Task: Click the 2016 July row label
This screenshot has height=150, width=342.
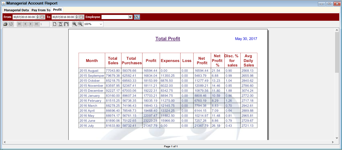Action: 87,126
